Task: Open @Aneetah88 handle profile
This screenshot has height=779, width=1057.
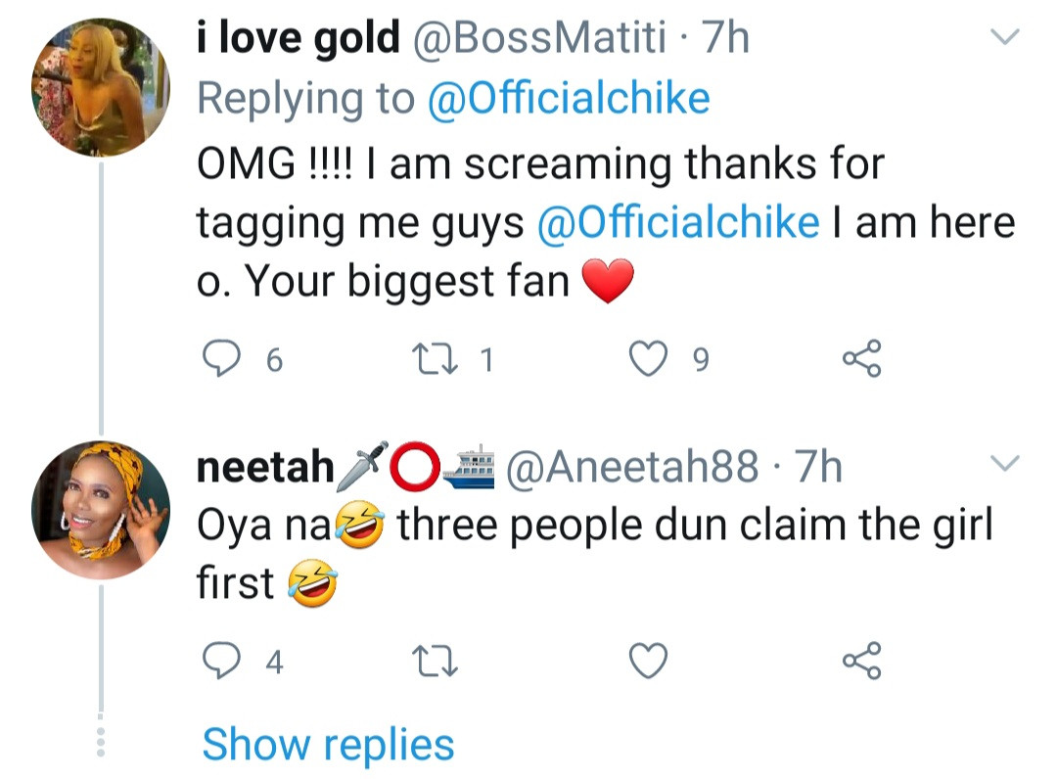Action: coord(630,468)
